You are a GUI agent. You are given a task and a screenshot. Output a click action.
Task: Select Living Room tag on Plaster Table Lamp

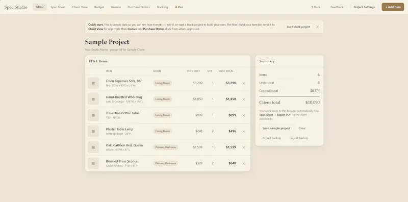coord(163,131)
